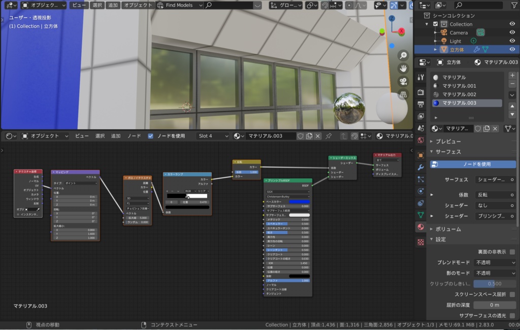Duplicate material icon in properties panel
The width and height of the screenshot is (520, 330).
point(486,128)
